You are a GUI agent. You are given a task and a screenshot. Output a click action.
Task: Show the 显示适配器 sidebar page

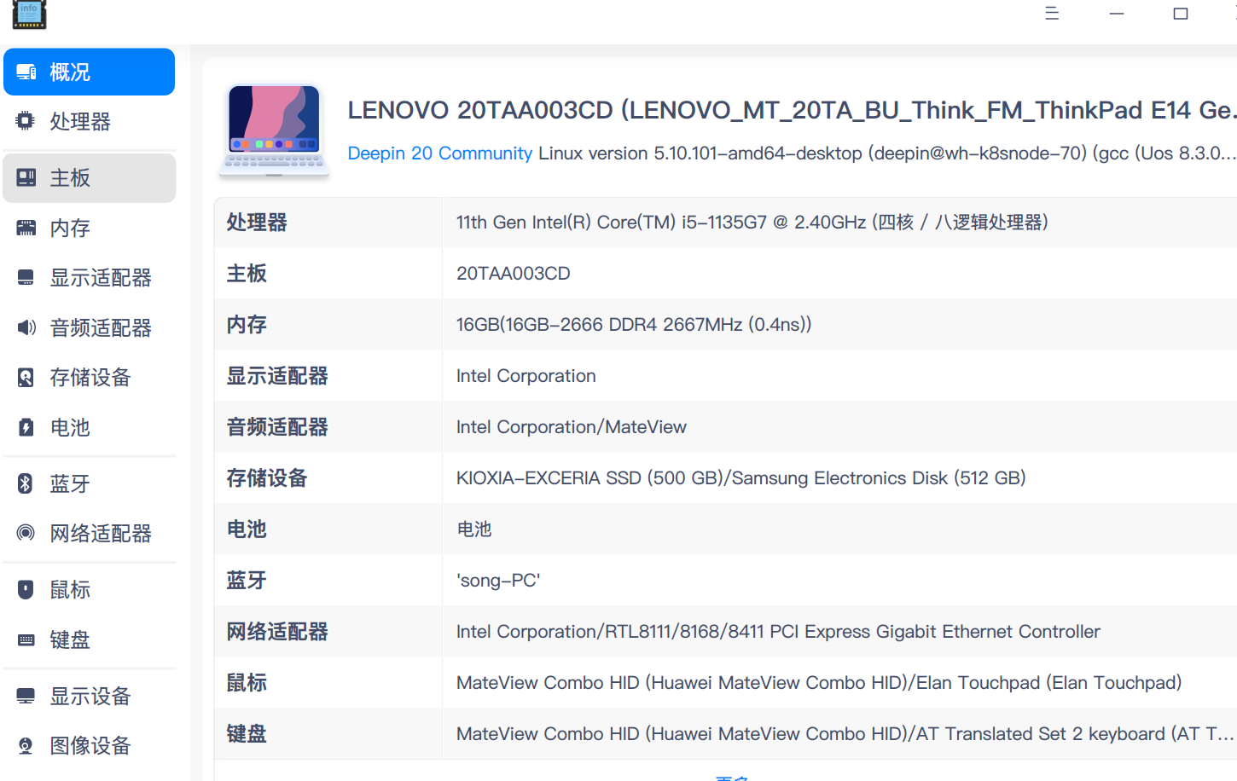tap(89, 278)
